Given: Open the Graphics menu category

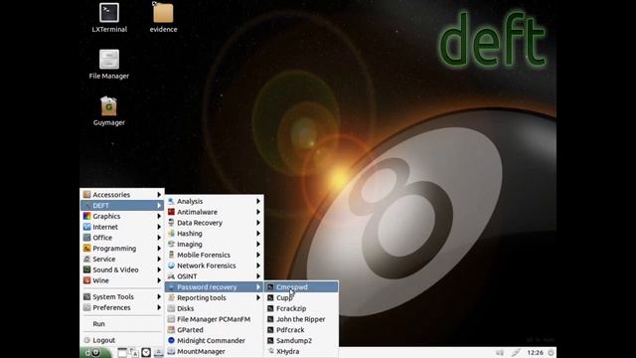Looking at the screenshot, I should coord(122,217).
